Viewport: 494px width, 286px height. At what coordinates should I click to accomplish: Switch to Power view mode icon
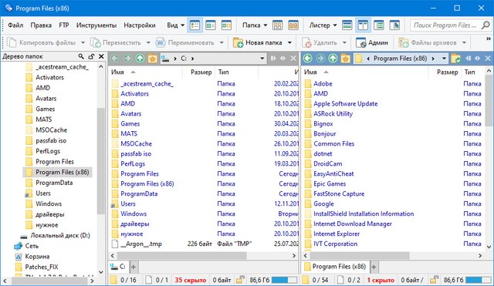pyautogui.click(x=211, y=25)
